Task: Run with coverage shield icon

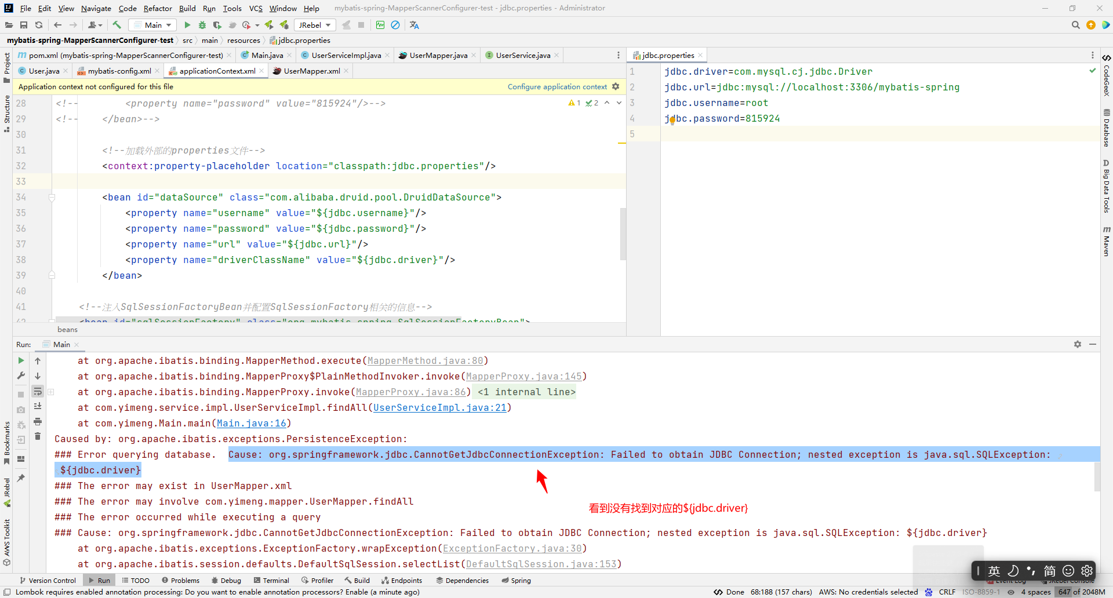Action: (x=217, y=25)
